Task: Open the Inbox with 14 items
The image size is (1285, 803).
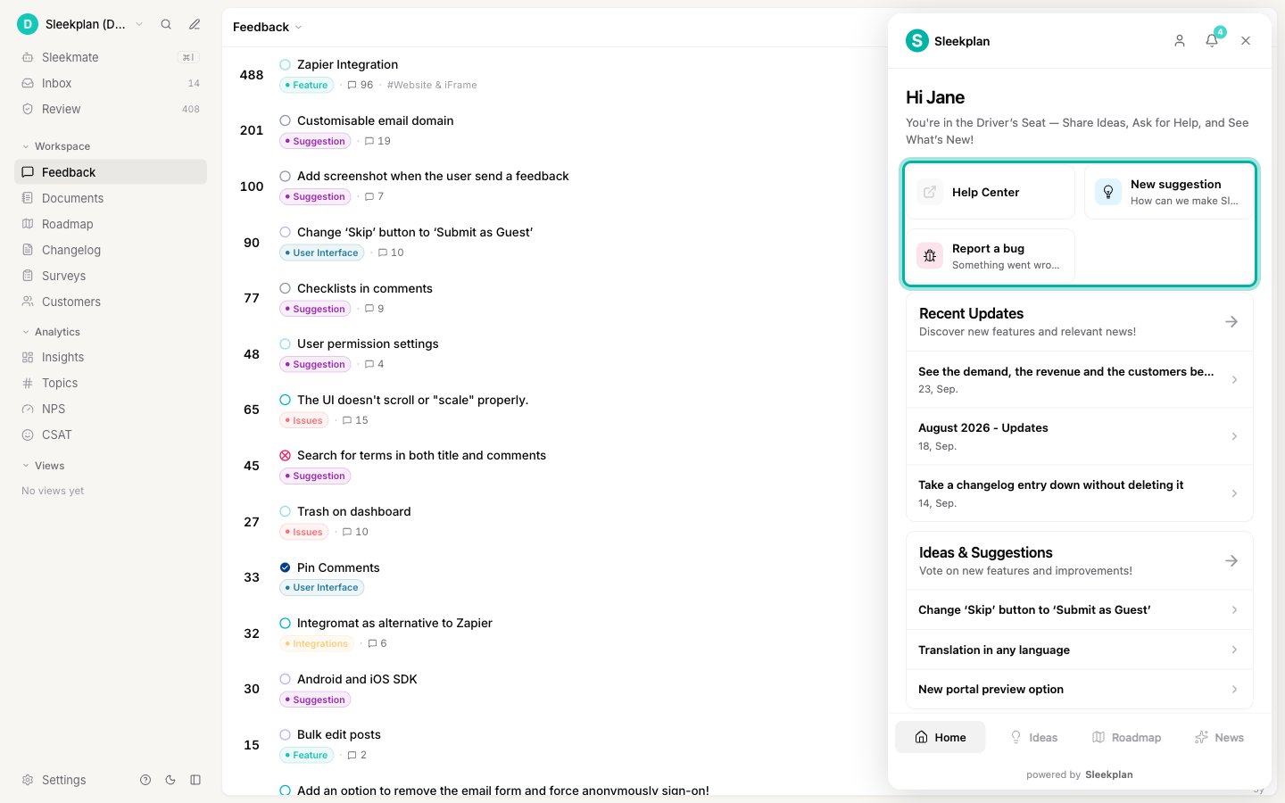Action: (111, 83)
